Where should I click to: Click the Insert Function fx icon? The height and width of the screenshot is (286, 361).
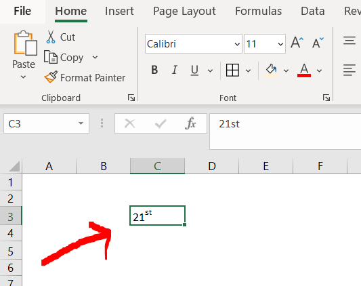[x=190, y=123]
